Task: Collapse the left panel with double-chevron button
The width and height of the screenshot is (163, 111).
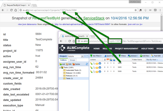Action: 87,56
